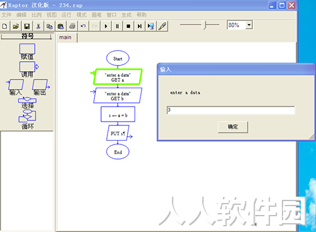Click the Start oval in flowchart
This screenshot has height=232, width=316.
tap(118, 58)
